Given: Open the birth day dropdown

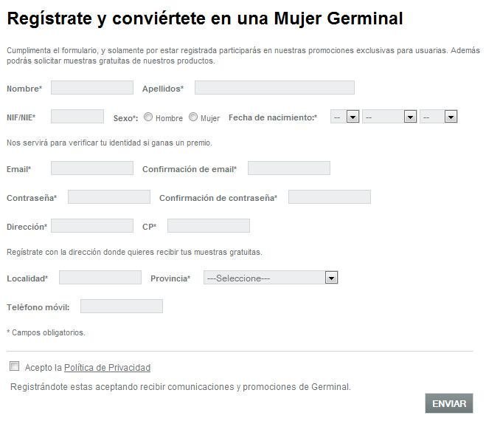Looking at the screenshot, I should click(345, 117).
